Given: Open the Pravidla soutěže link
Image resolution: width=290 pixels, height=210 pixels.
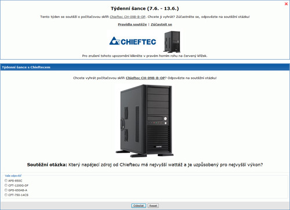Looking at the screenshot, I should (132, 24).
